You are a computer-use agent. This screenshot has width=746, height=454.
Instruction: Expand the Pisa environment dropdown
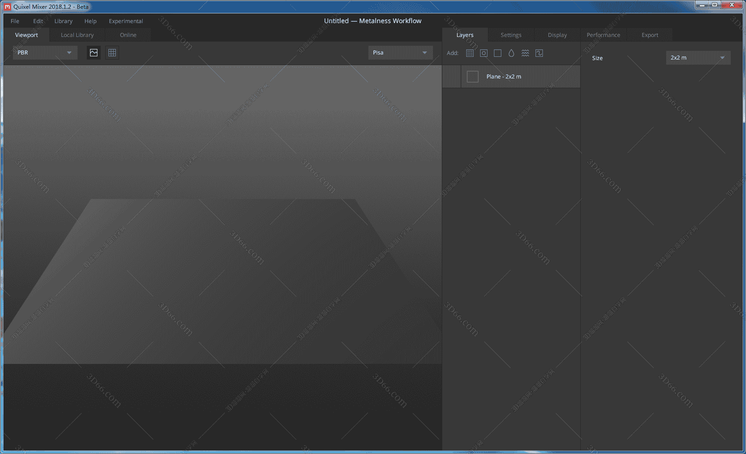[400, 53]
